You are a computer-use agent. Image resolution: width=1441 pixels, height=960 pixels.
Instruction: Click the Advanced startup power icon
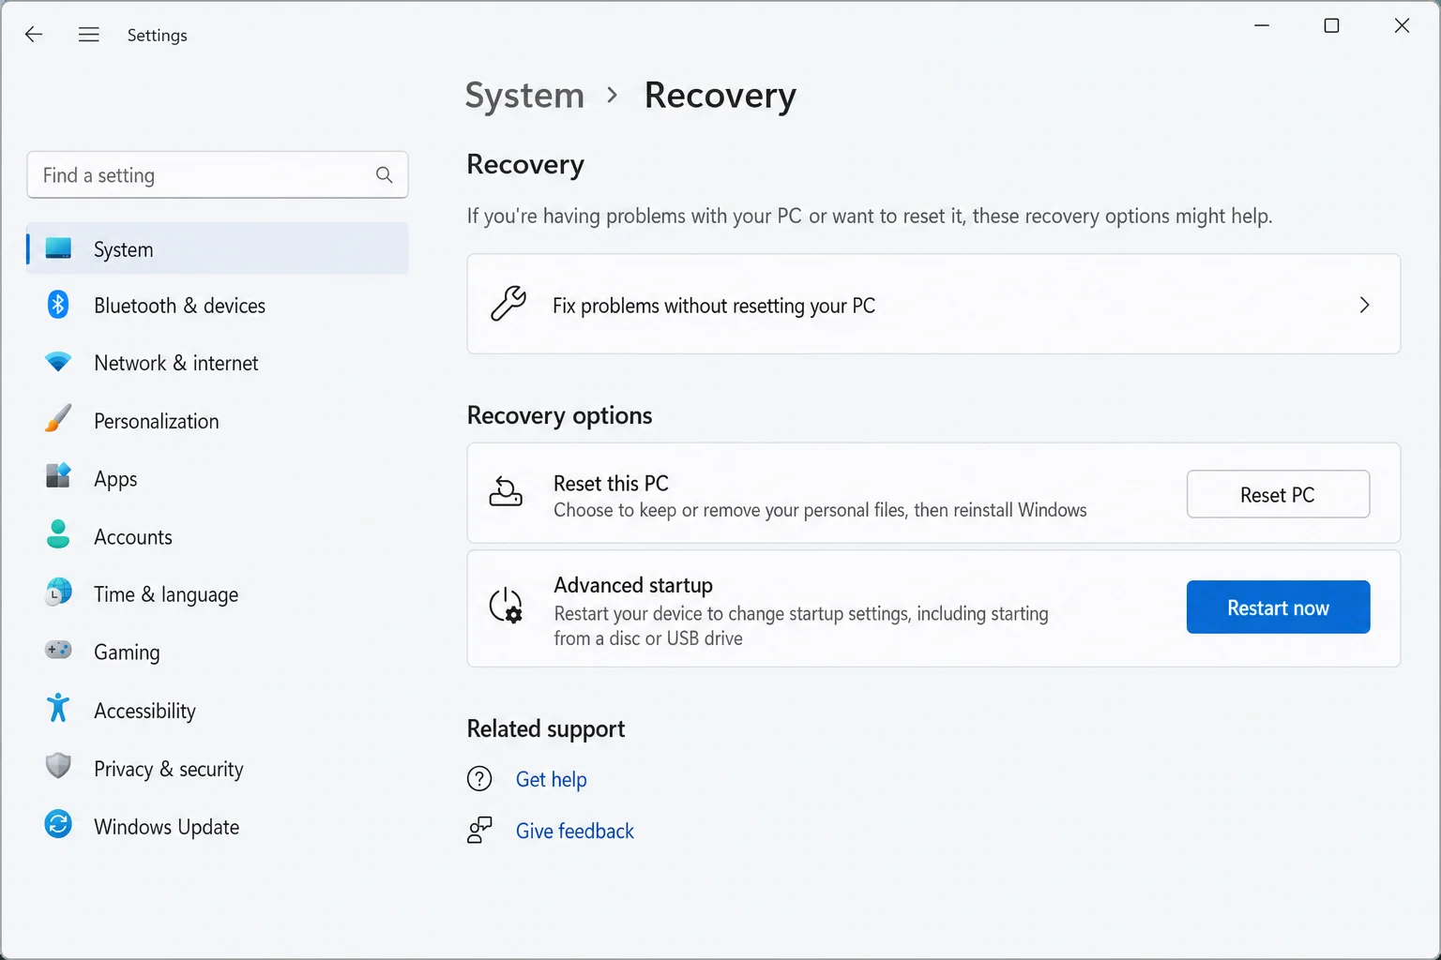(506, 607)
